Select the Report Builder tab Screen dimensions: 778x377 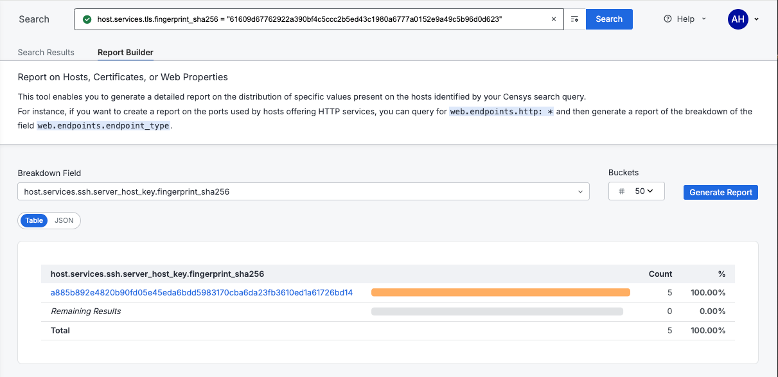coord(125,53)
